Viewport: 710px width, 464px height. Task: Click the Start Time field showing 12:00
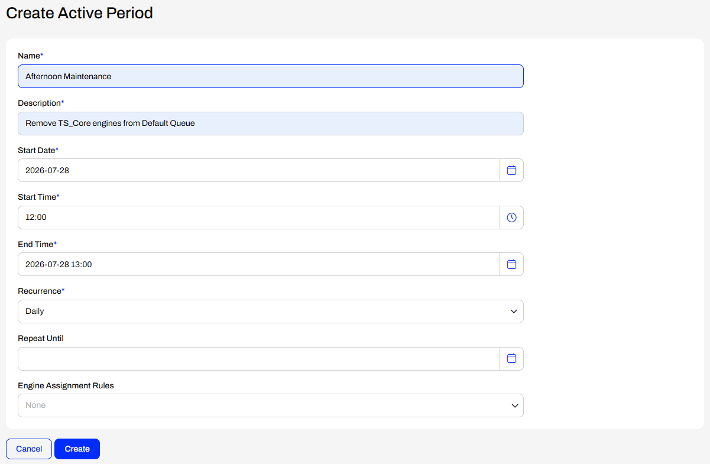[x=259, y=218]
